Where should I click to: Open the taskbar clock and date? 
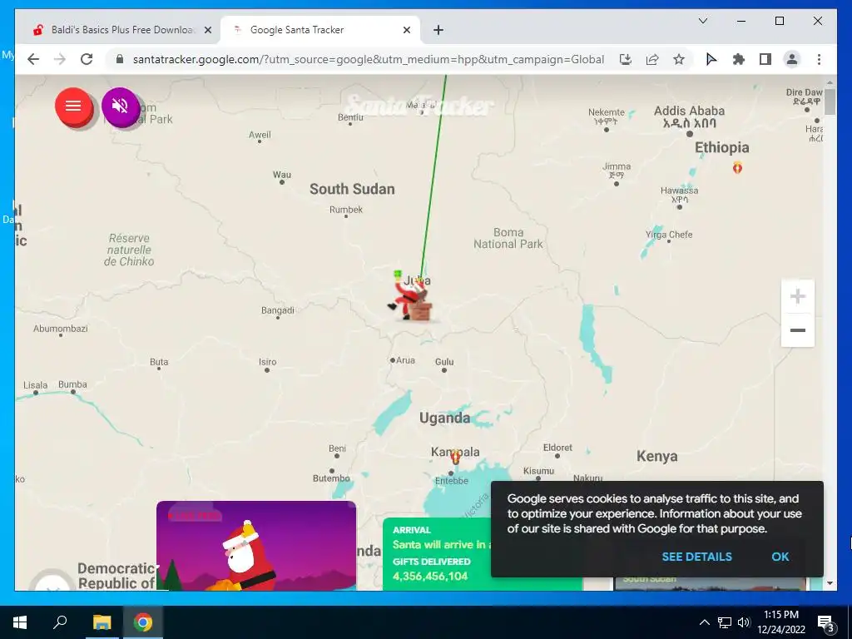tap(780, 622)
